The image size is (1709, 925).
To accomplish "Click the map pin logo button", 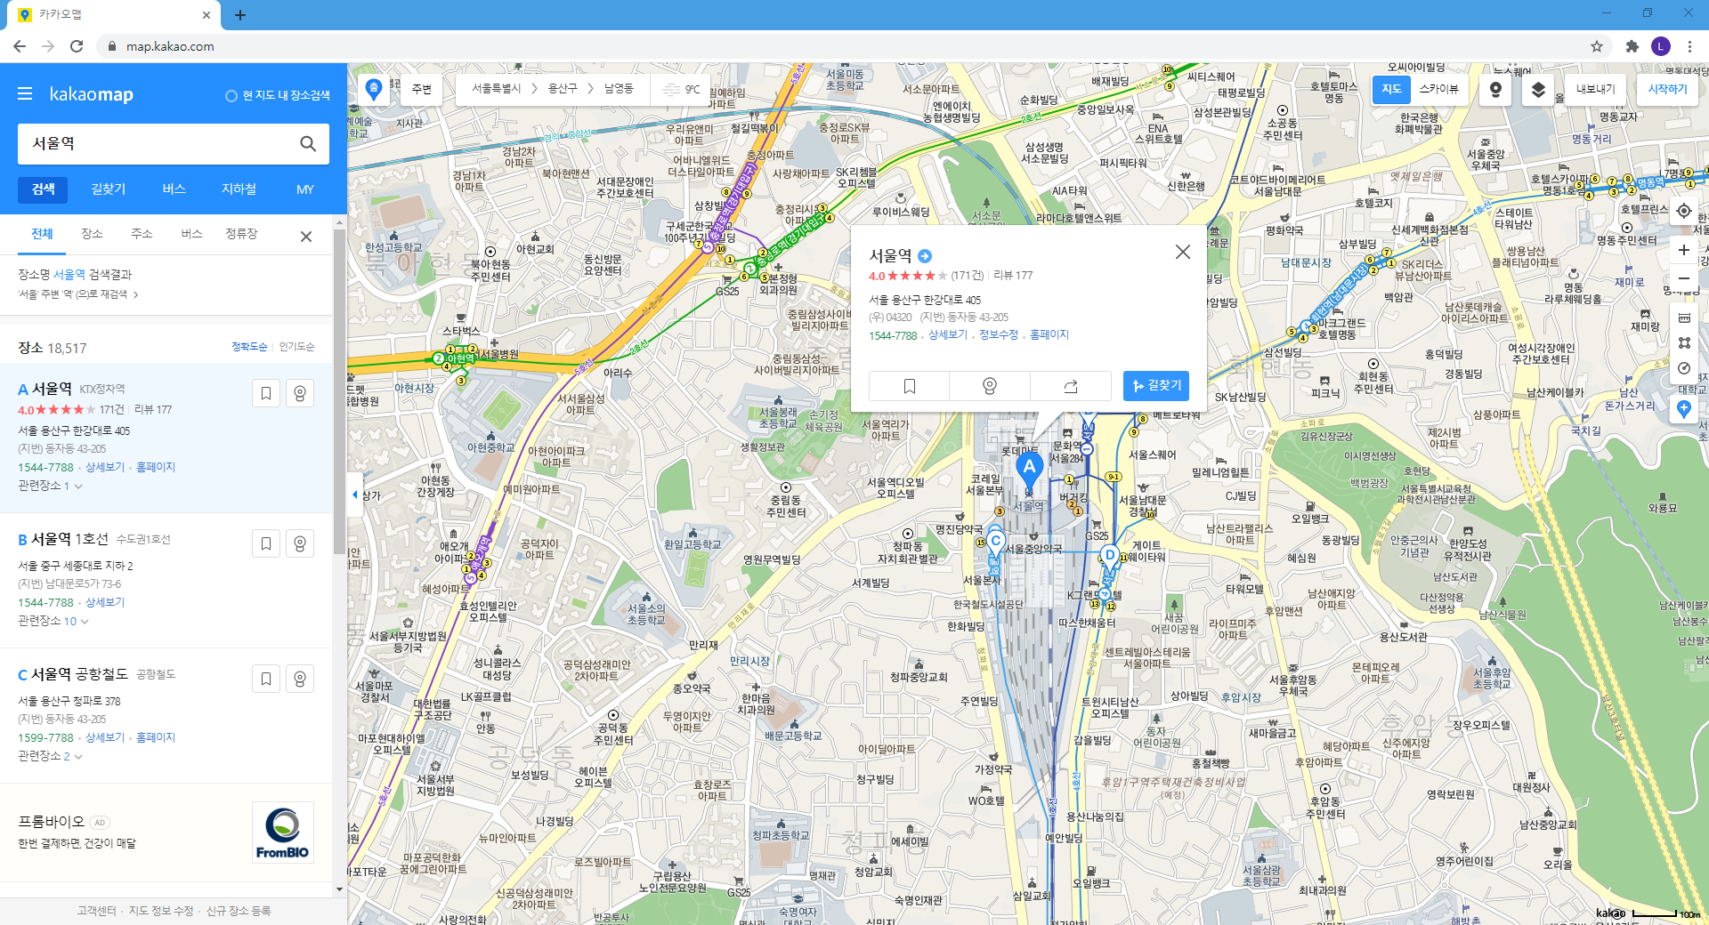I will [374, 89].
